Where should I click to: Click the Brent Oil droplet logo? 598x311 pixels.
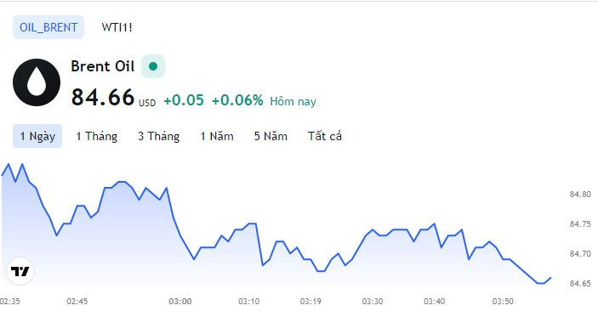pos(37,82)
